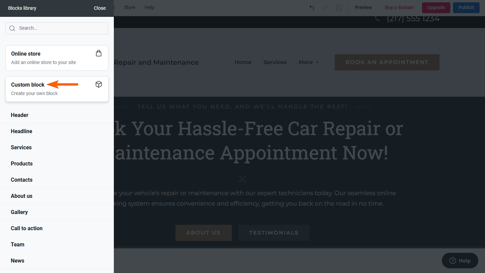485x273 pixels.
Task: Click the X icon below the headline
Action: coord(243,179)
